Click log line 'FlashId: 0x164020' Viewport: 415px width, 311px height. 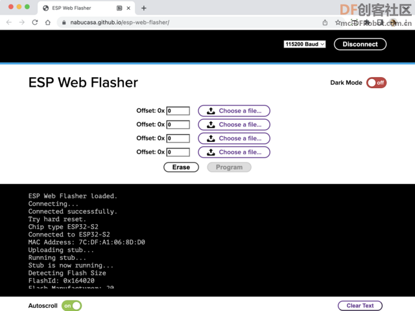(x=62, y=281)
